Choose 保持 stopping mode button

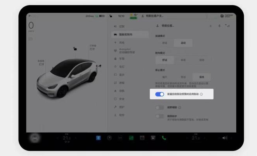(202, 77)
